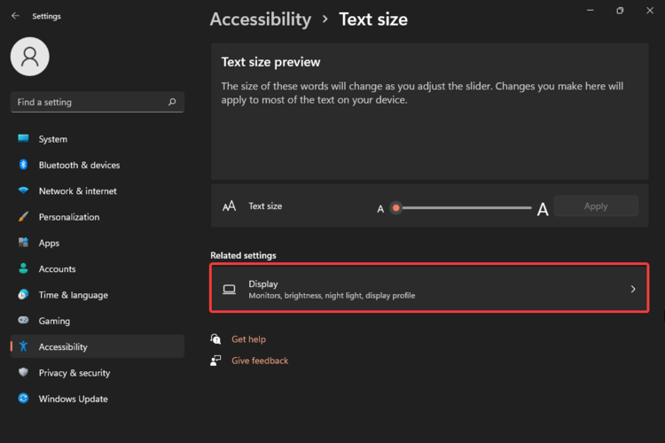The width and height of the screenshot is (665, 443).
Task: Expand Display chevron arrow
Action: [x=632, y=289]
